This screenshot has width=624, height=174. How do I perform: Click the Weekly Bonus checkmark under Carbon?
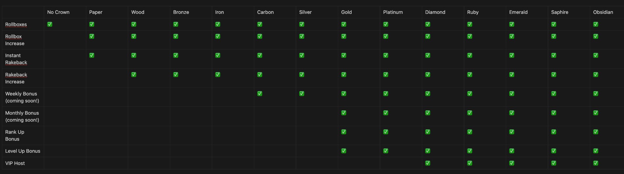click(260, 94)
